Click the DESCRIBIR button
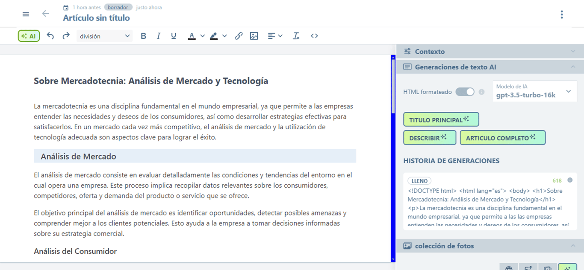584x270 pixels. coord(430,138)
